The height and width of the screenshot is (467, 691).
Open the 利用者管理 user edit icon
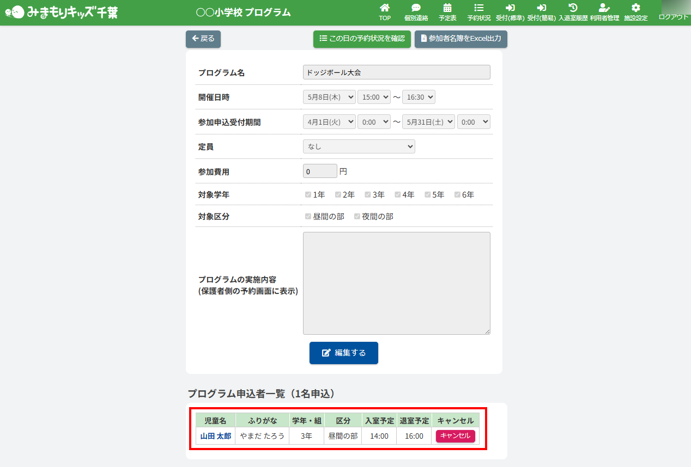point(604,8)
